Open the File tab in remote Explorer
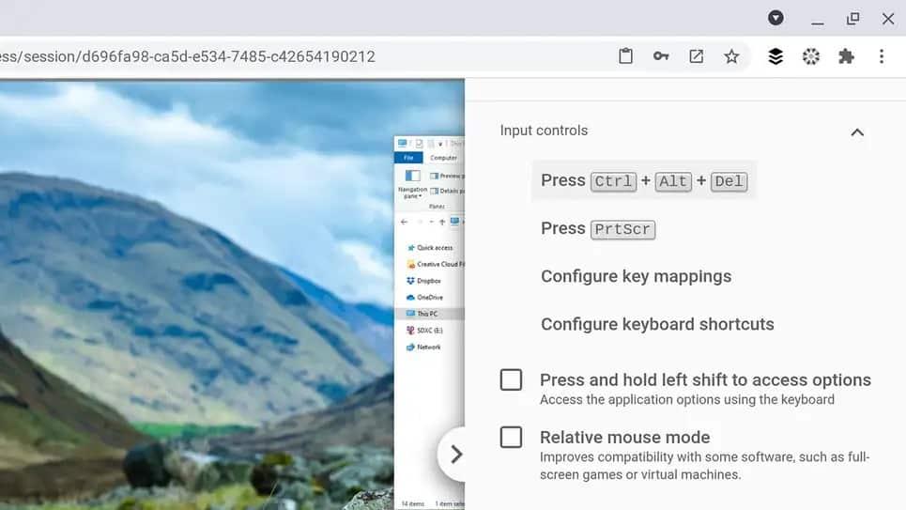The height and width of the screenshot is (510, 906). [408, 158]
